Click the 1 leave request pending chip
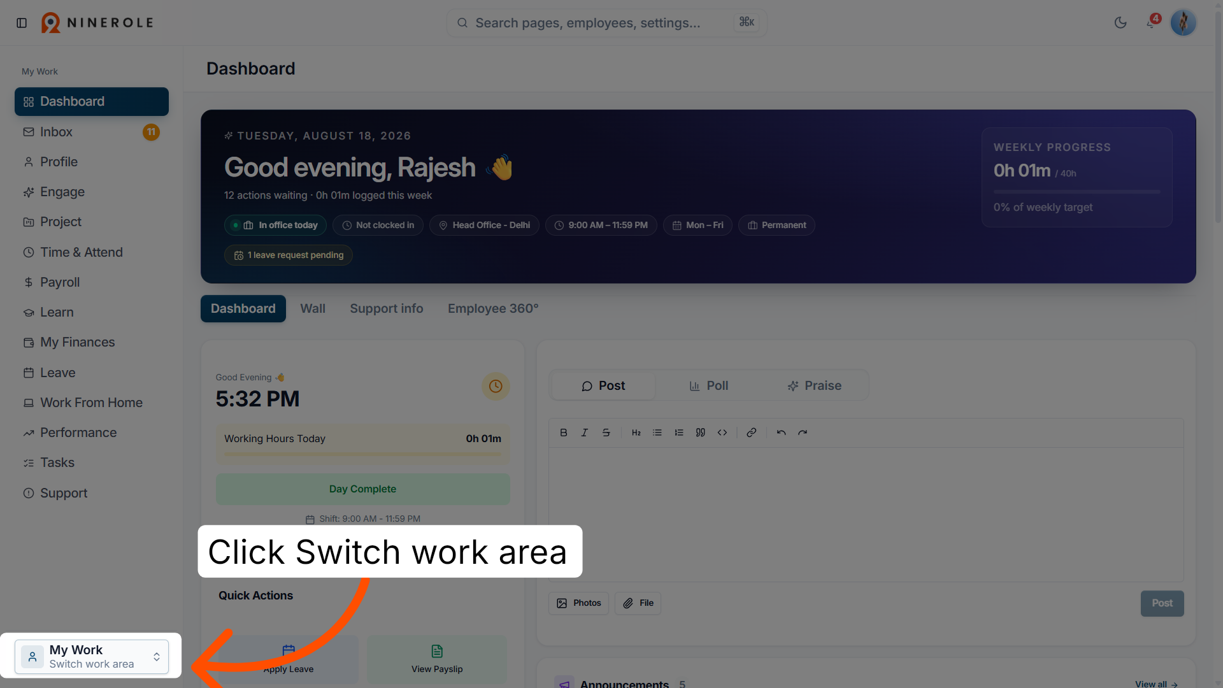 [x=289, y=255]
